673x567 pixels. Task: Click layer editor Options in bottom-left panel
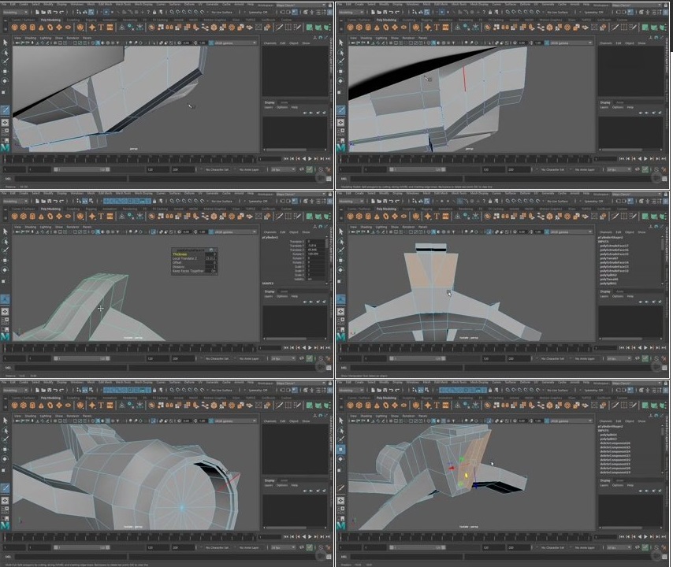(x=282, y=485)
